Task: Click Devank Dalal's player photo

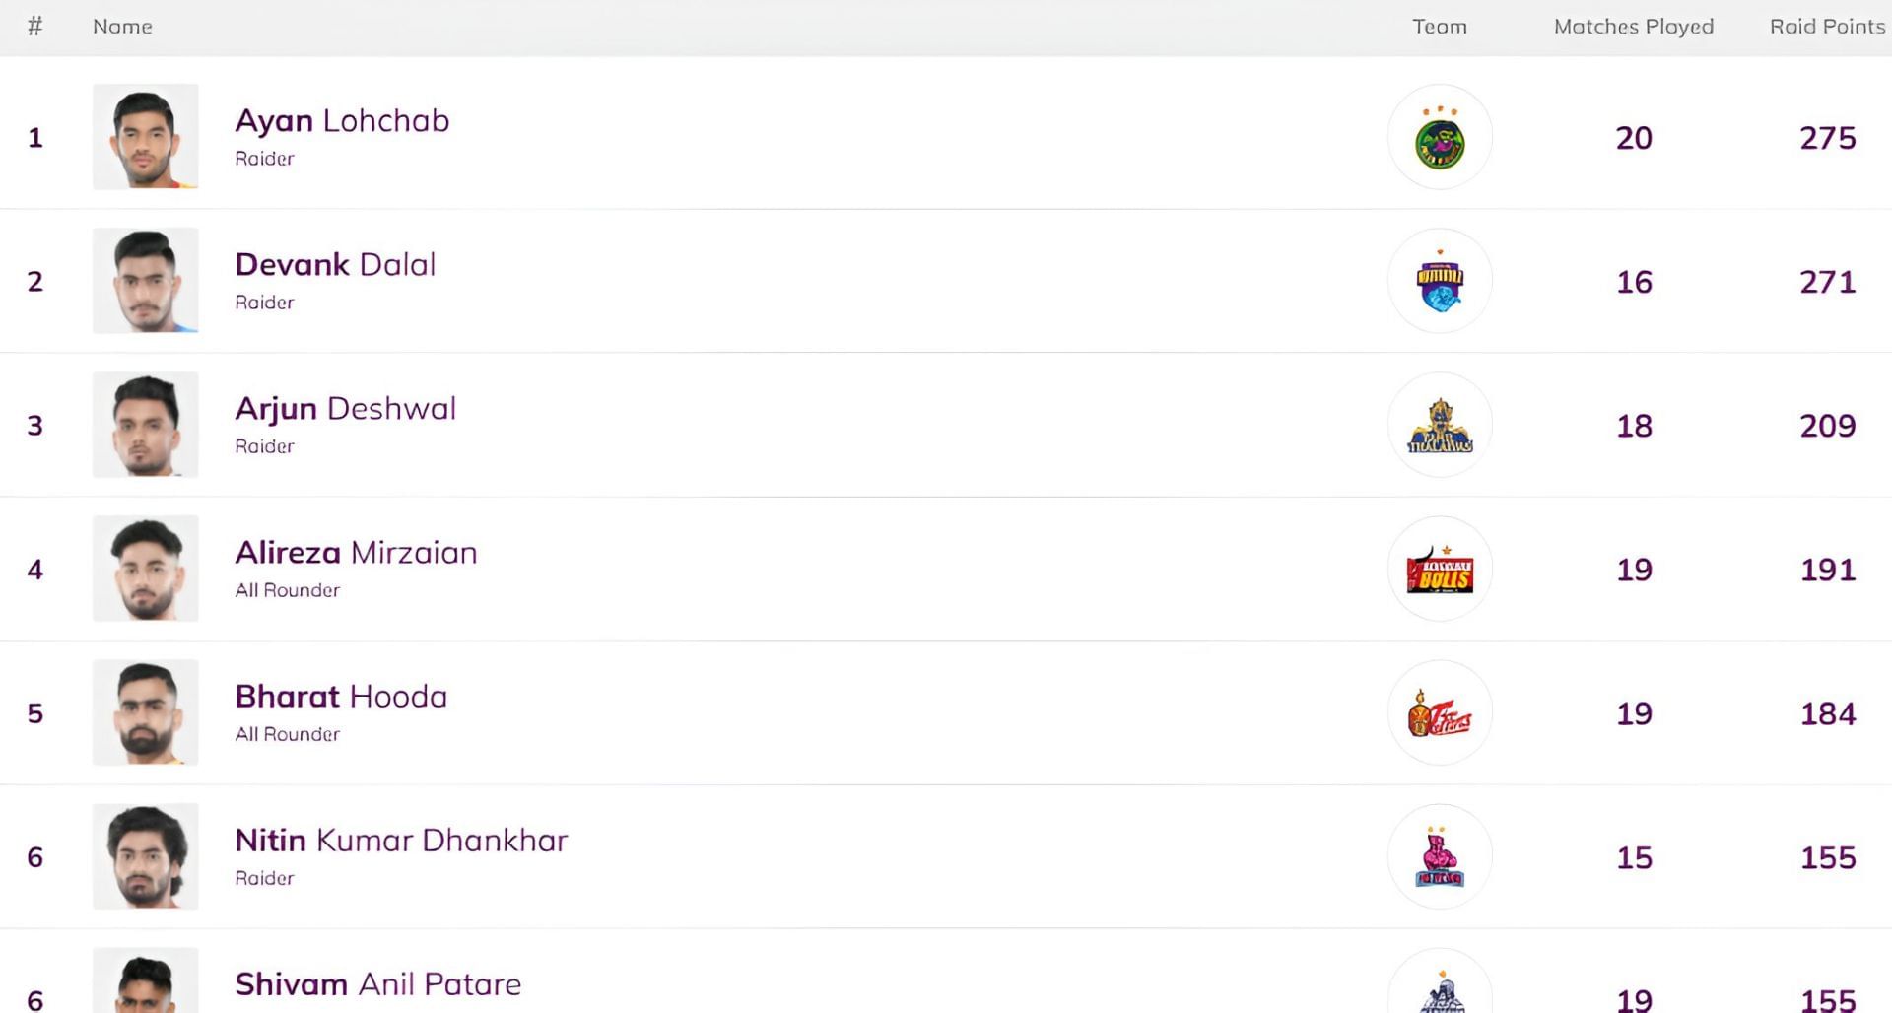Action: [x=146, y=281]
